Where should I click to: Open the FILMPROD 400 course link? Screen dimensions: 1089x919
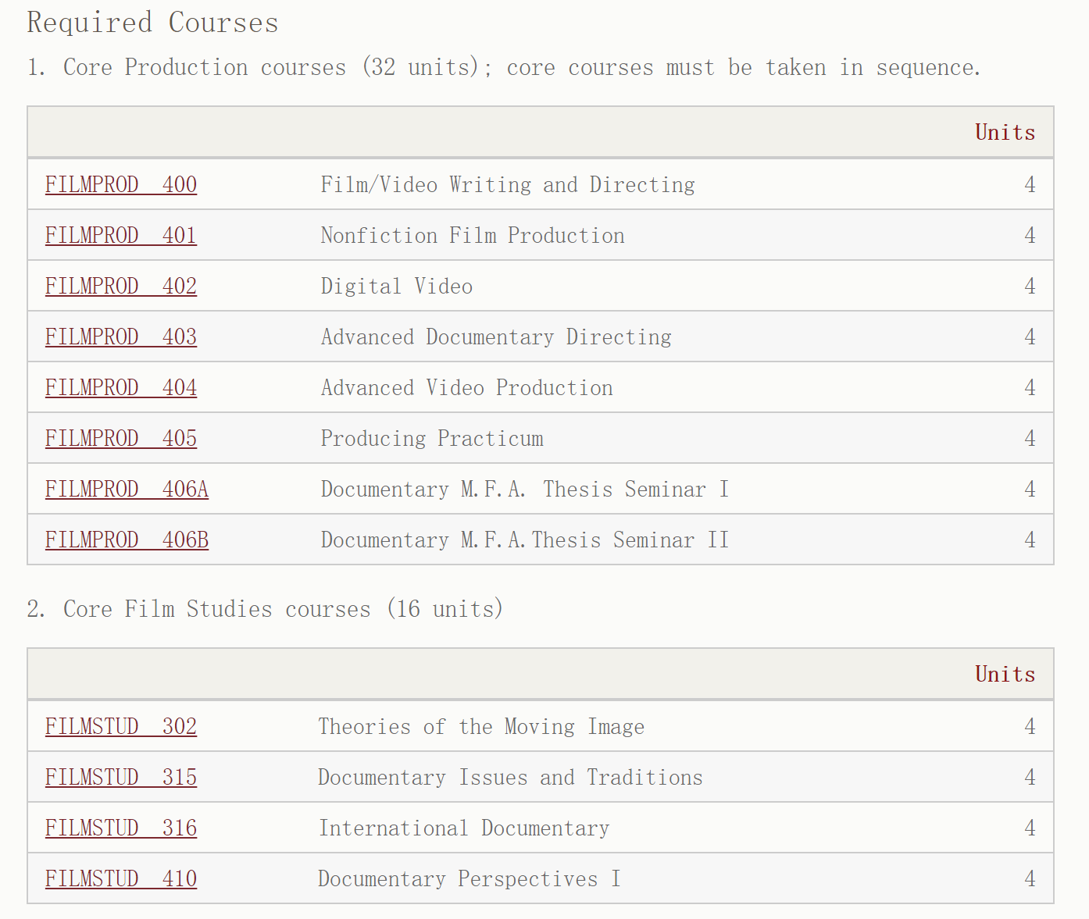coord(121,185)
